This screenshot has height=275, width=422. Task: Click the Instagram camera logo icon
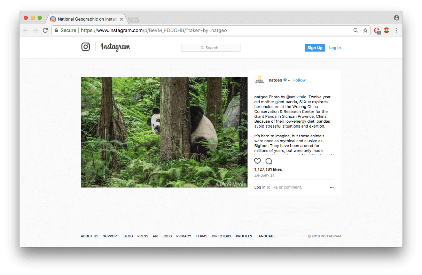[86, 47]
